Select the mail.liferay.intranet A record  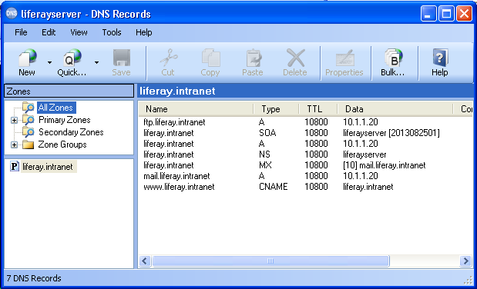coord(306,176)
